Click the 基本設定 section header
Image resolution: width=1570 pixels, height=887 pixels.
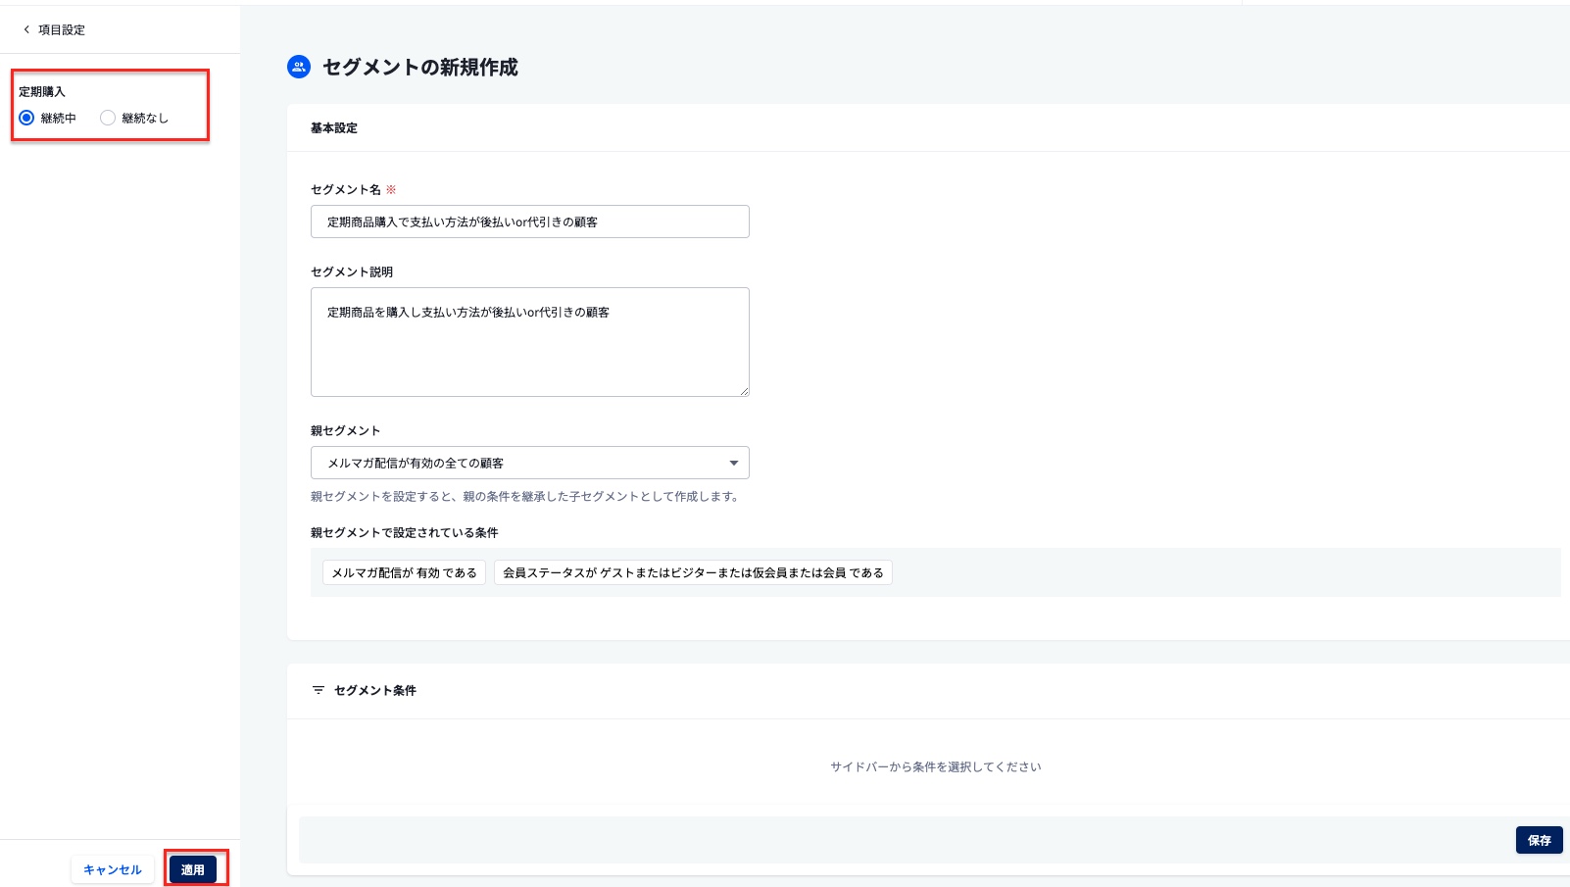coord(332,127)
